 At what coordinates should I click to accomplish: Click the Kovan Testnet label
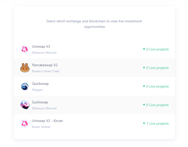(41, 127)
